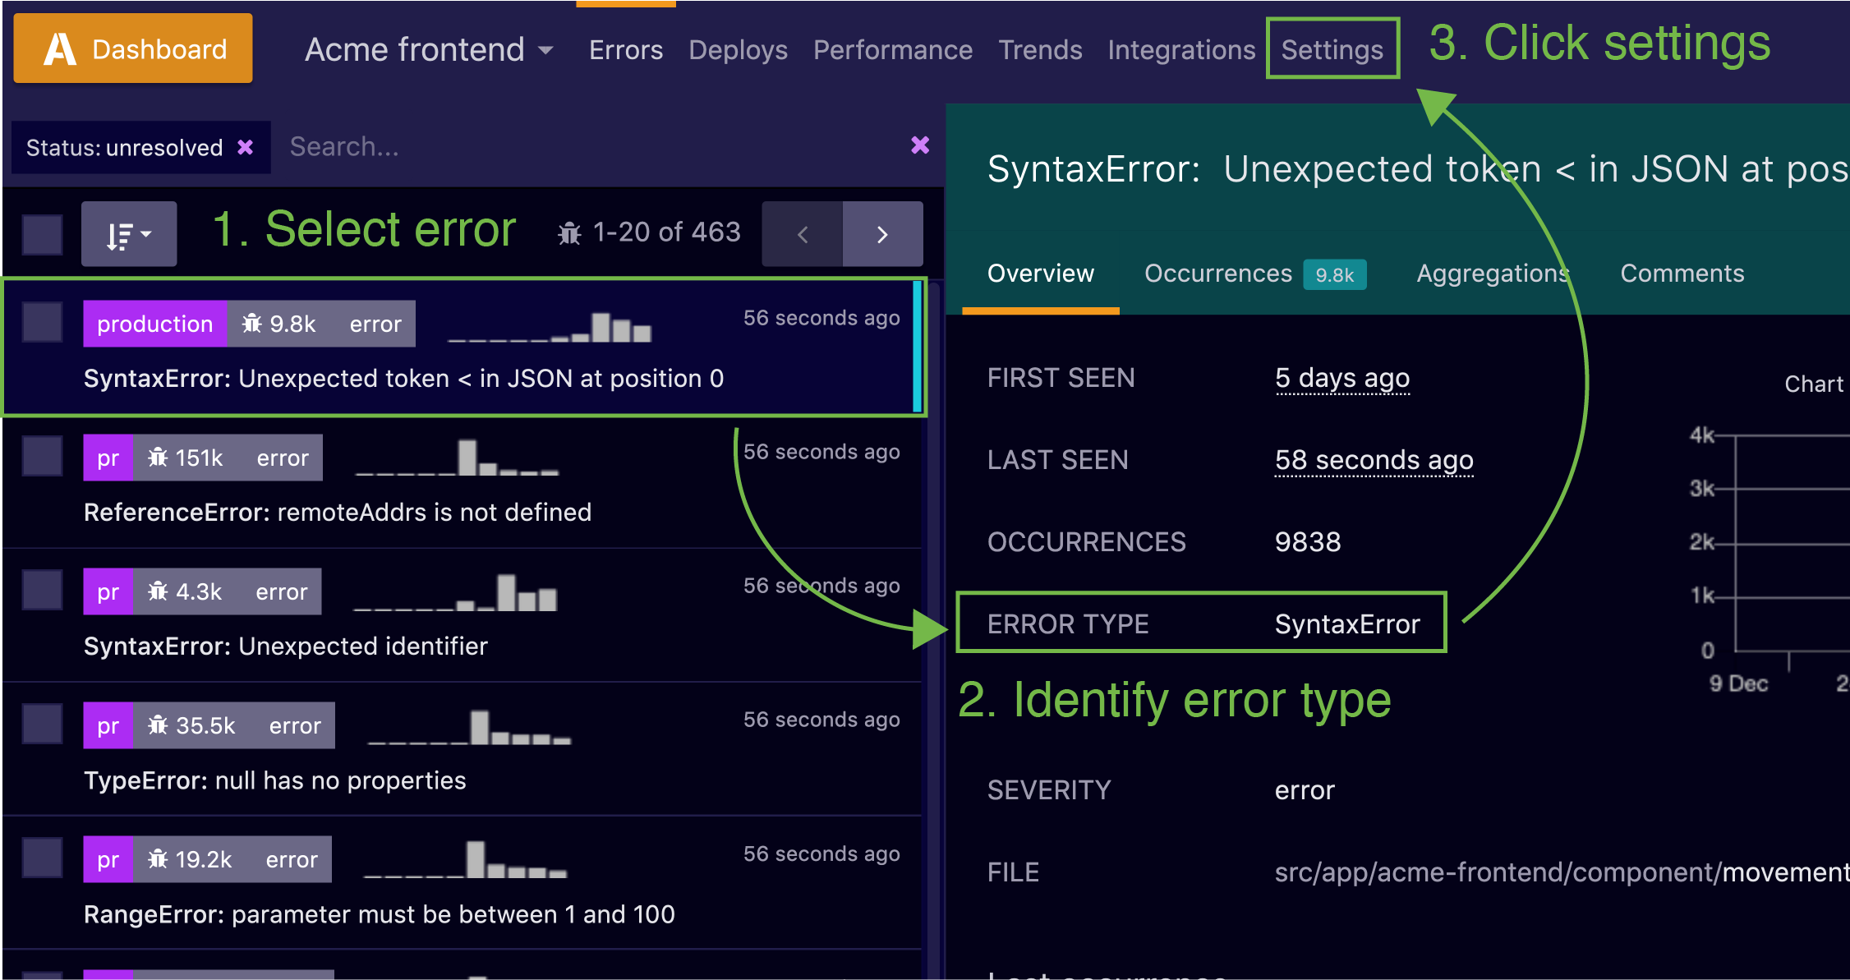This screenshot has height=980, width=1850.
Task: Click the error label on the 19.2k row
Action: click(292, 859)
